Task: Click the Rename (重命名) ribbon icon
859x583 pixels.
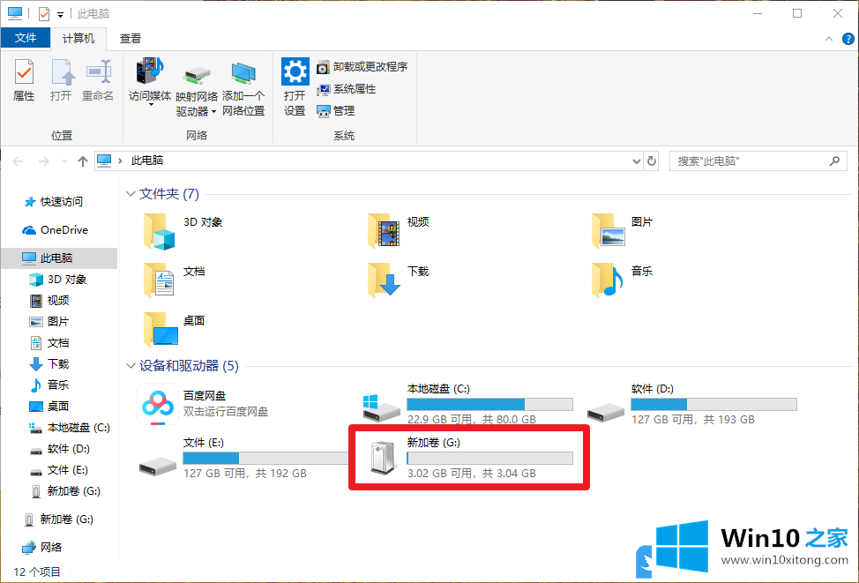Action: (98, 80)
